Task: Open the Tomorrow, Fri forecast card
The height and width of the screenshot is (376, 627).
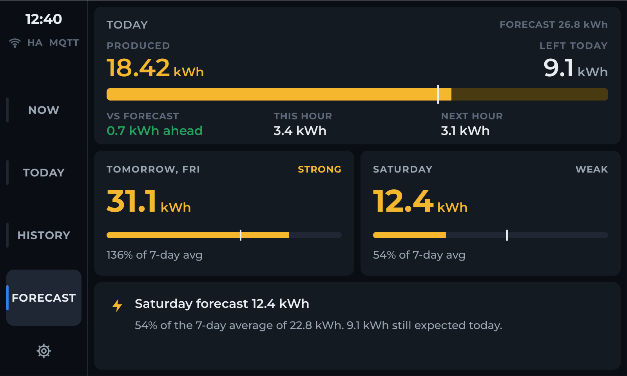Action: point(224,213)
